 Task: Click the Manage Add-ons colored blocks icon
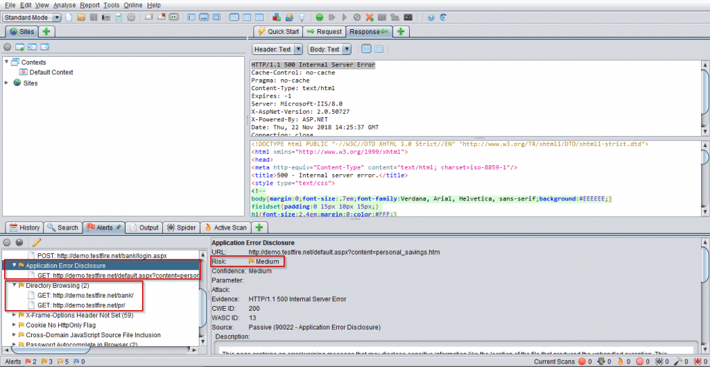[x=277, y=17]
